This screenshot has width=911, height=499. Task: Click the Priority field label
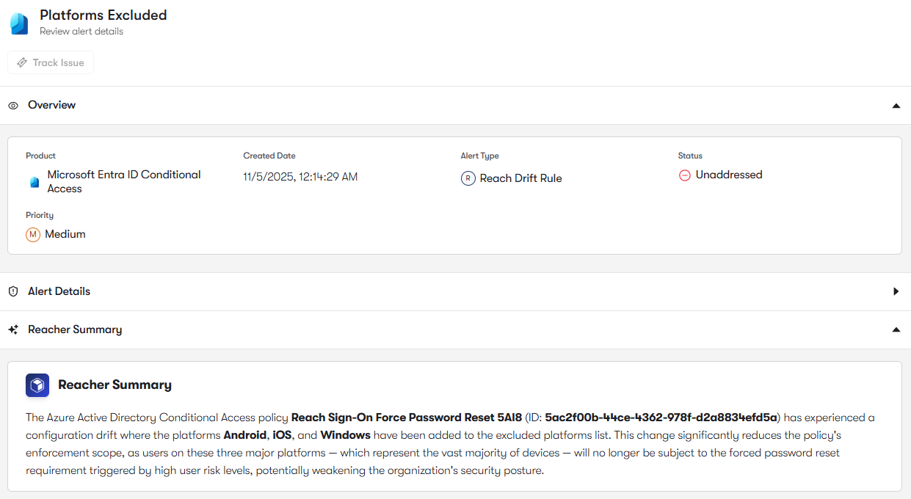click(x=40, y=215)
